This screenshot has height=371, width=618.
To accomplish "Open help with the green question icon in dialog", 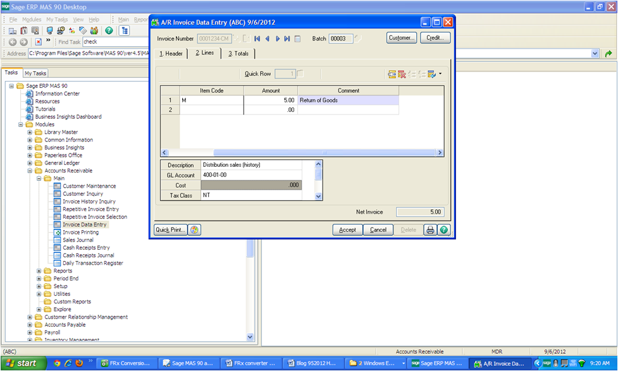I will click(x=443, y=230).
